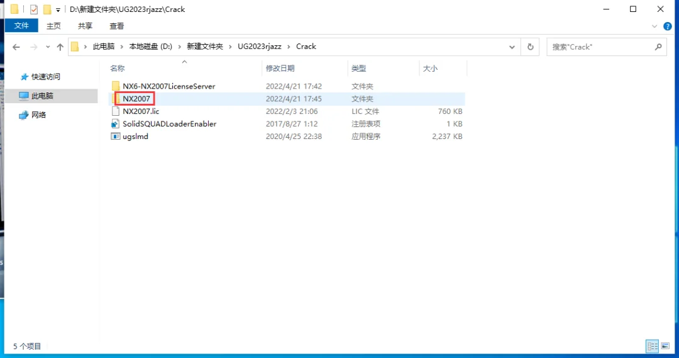The height and width of the screenshot is (358, 679).
Task: Sort by 修改日期 column header
Action: click(x=280, y=69)
